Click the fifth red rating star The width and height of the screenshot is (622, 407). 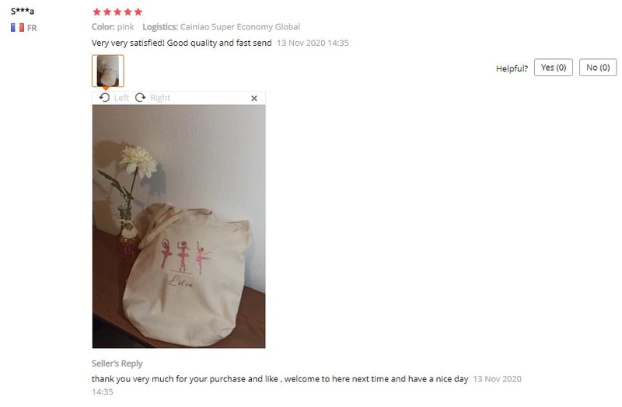pos(138,12)
